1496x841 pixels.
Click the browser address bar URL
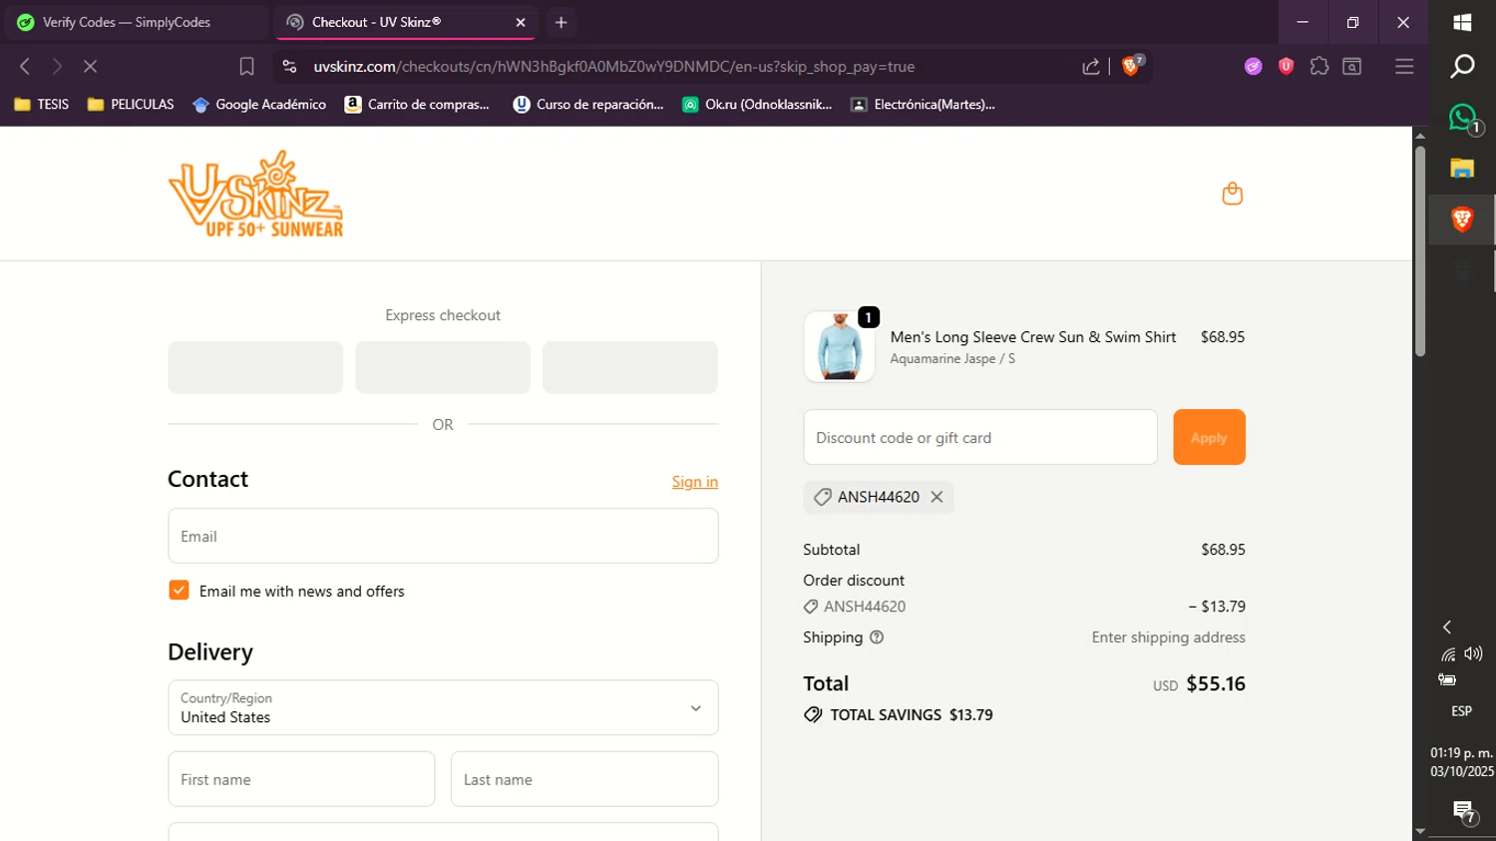(x=614, y=67)
